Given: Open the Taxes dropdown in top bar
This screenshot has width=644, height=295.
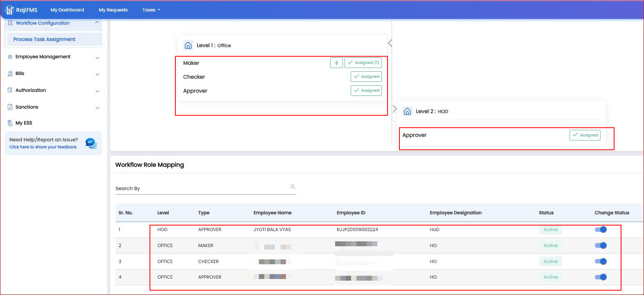Looking at the screenshot, I should point(151,10).
